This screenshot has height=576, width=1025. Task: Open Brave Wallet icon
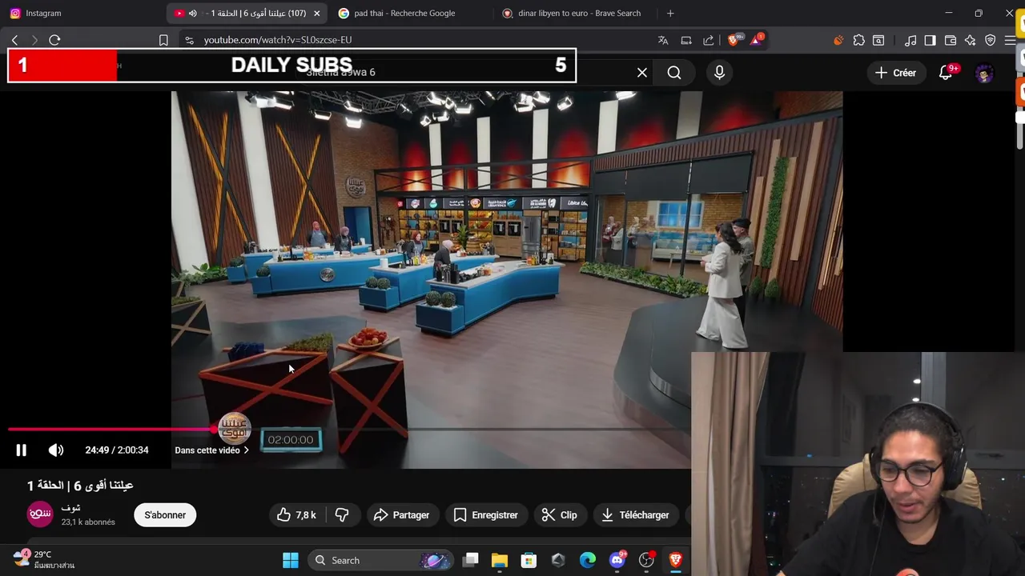pos(951,40)
